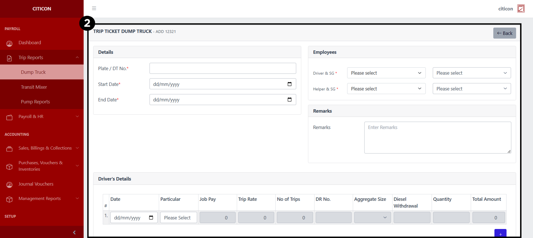Open the Driver name dropdown

[x=386, y=73]
